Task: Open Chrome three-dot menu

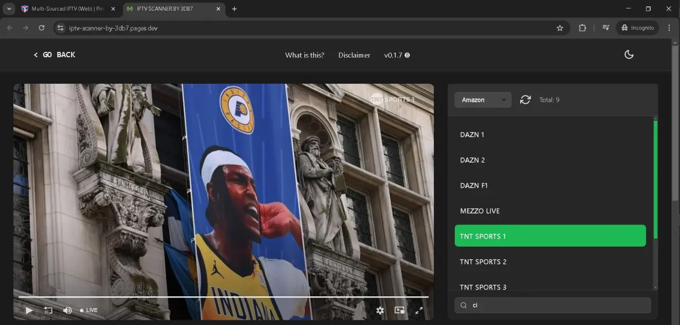Action: pos(669,28)
